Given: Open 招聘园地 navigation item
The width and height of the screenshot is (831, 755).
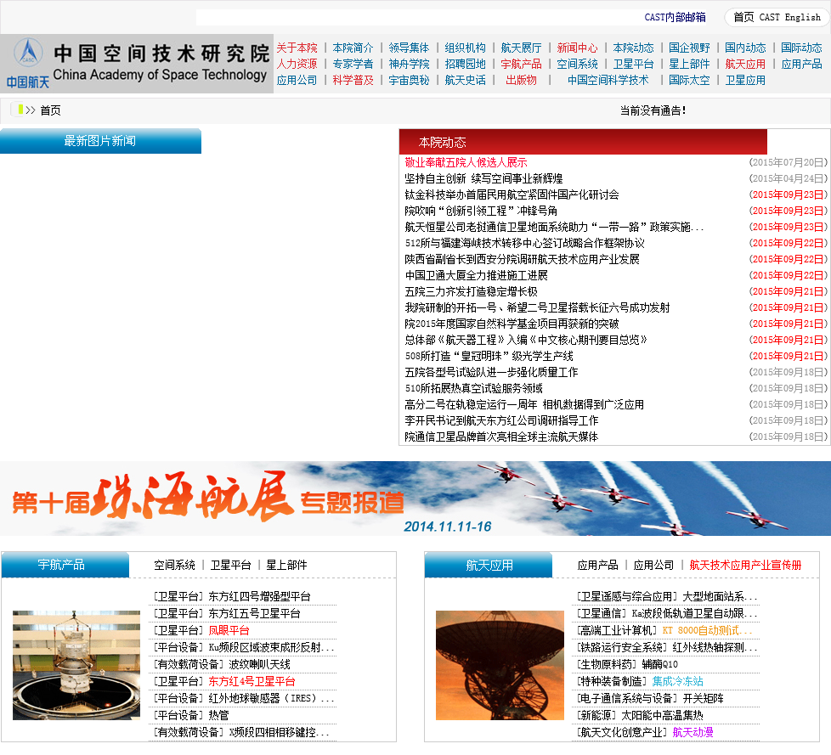Looking at the screenshot, I should [466, 64].
